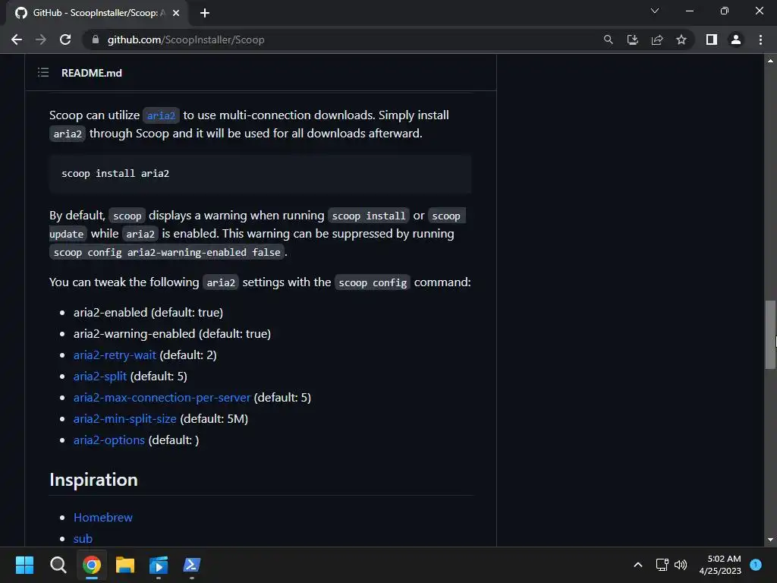Share this page icon

(x=657, y=39)
